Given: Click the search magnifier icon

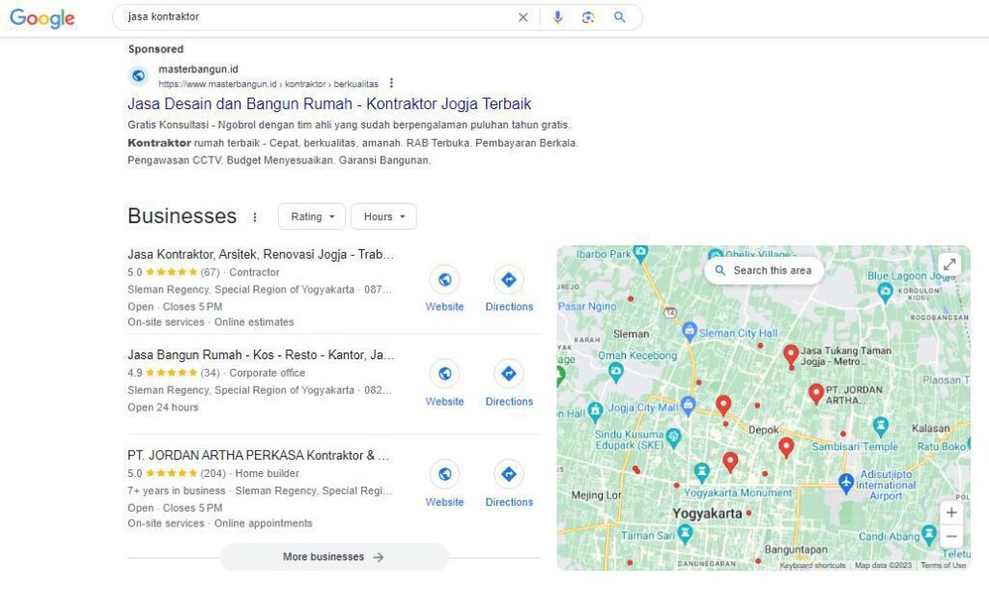Looking at the screenshot, I should coord(619,16).
